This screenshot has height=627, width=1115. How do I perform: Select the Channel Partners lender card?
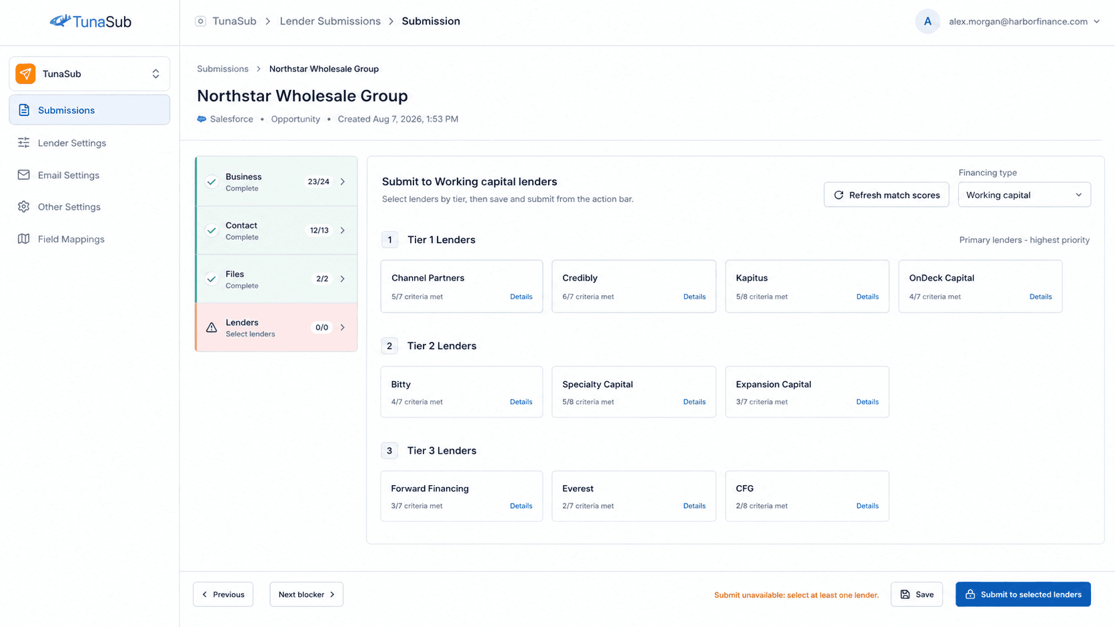[461, 286]
